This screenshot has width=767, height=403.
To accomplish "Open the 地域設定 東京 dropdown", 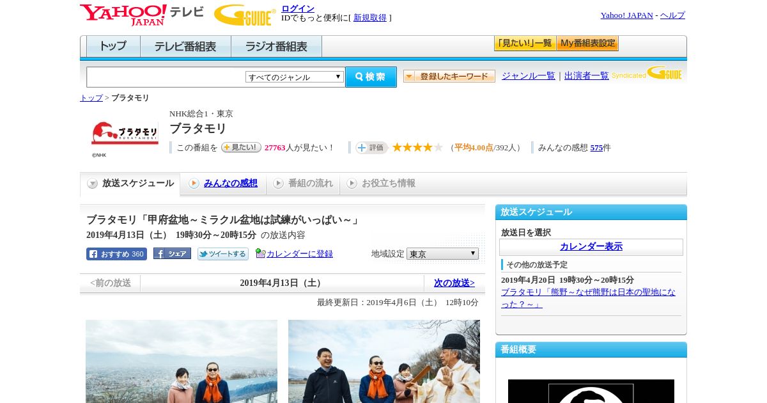I will tap(442, 254).
